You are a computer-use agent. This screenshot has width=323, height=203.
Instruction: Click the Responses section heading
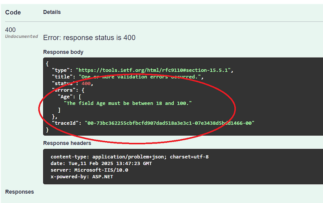click(x=20, y=192)
